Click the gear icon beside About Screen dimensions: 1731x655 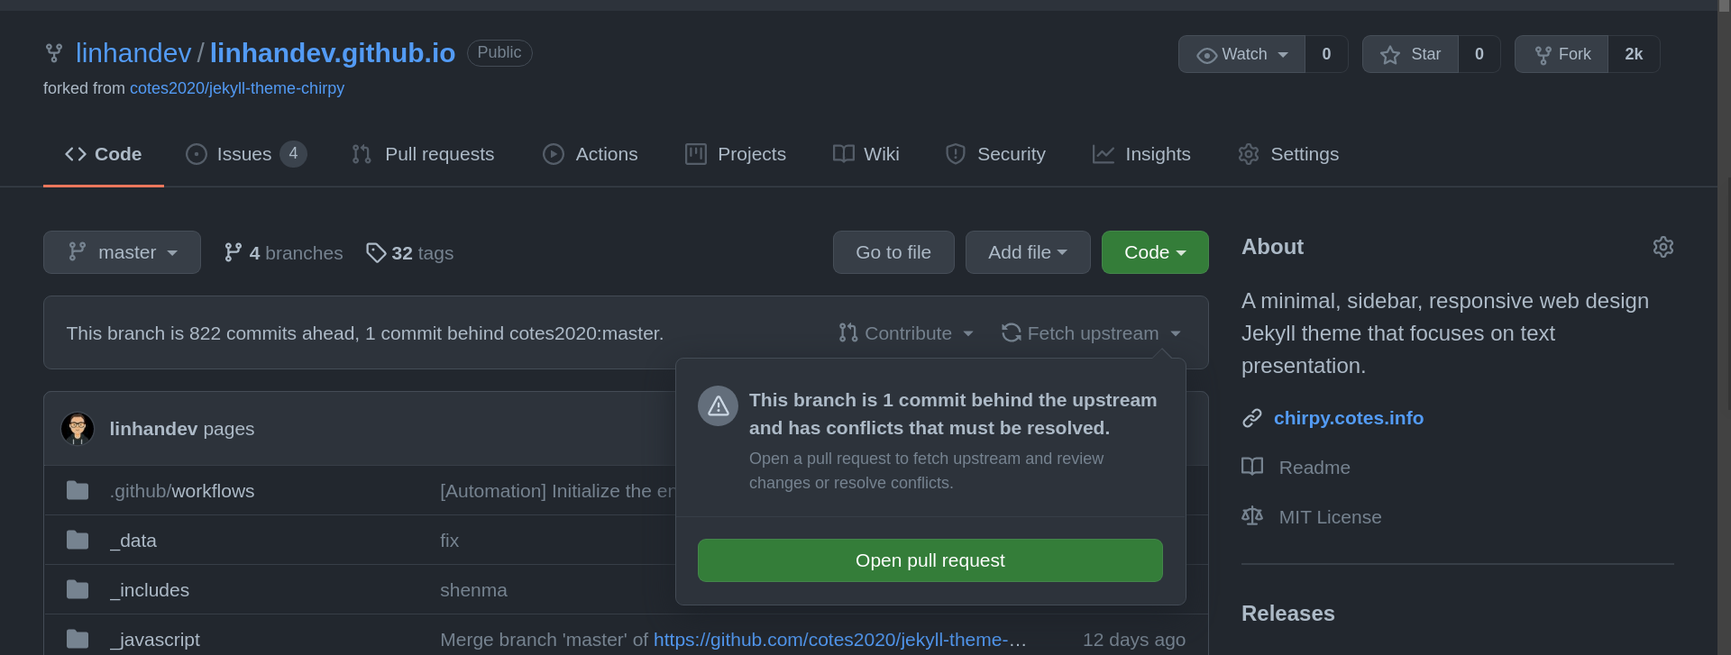tap(1662, 247)
